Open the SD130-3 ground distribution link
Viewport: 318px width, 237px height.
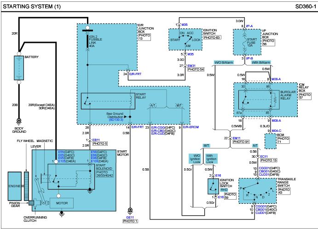(x=116, y=120)
